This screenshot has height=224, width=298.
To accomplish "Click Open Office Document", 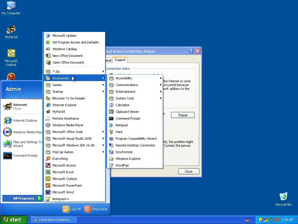I will tap(74, 62).
